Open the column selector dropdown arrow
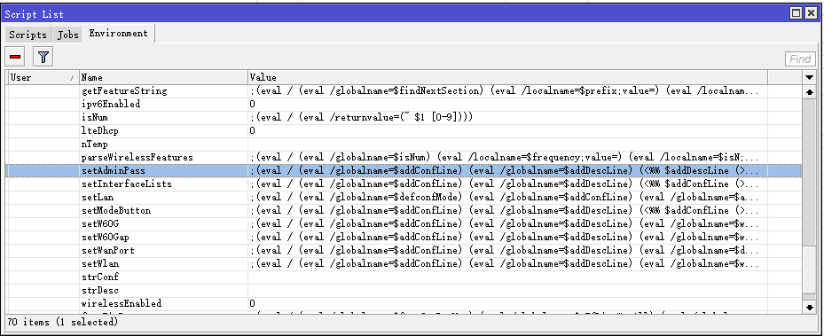This screenshot has width=824, height=336. tap(810, 77)
